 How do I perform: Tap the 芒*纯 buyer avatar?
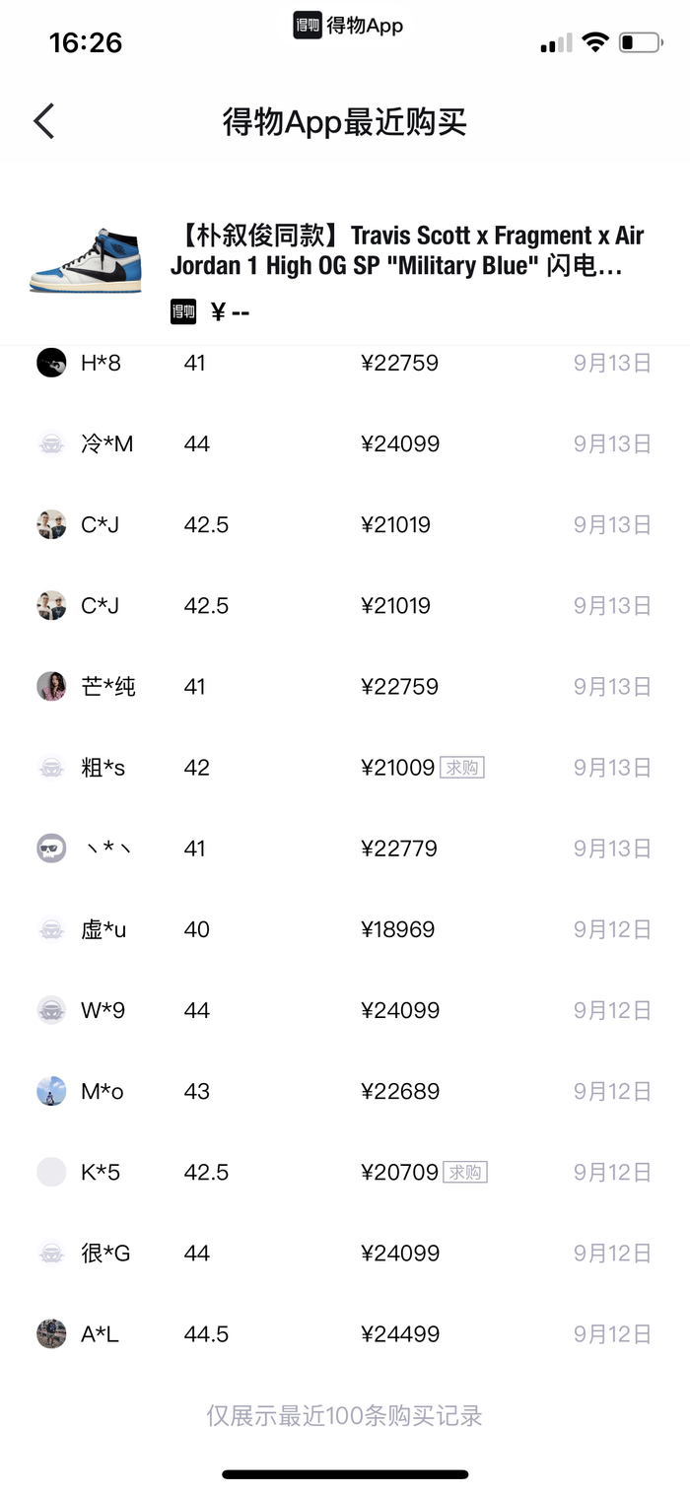(x=51, y=686)
